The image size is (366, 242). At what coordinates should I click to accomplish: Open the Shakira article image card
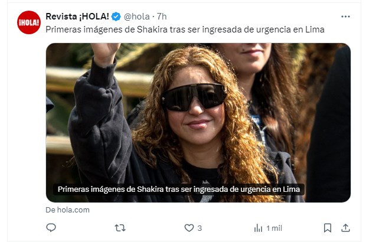(198, 123)
